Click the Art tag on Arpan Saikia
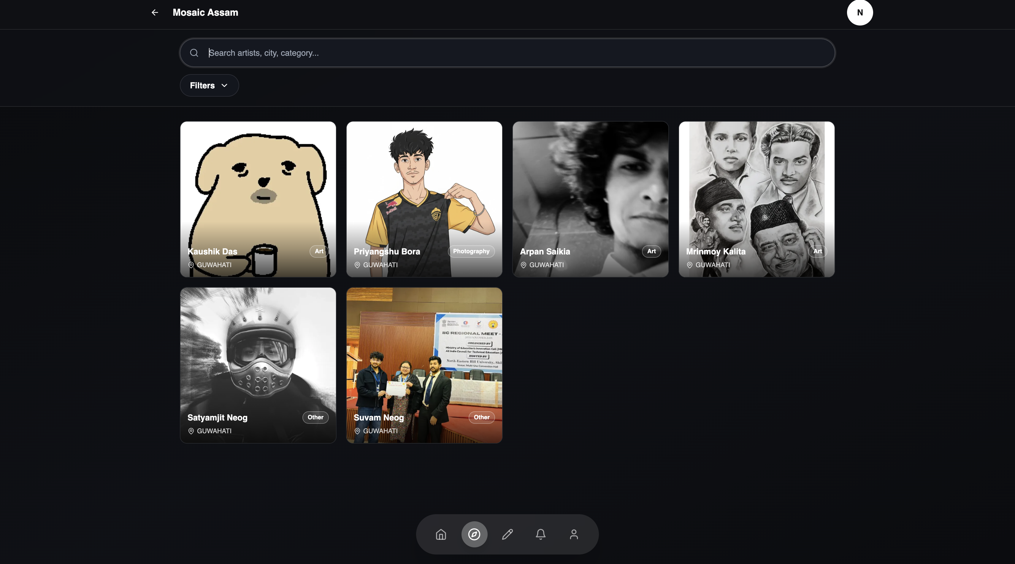This screenshot has height=564, width=1015. tap(651, 251)
